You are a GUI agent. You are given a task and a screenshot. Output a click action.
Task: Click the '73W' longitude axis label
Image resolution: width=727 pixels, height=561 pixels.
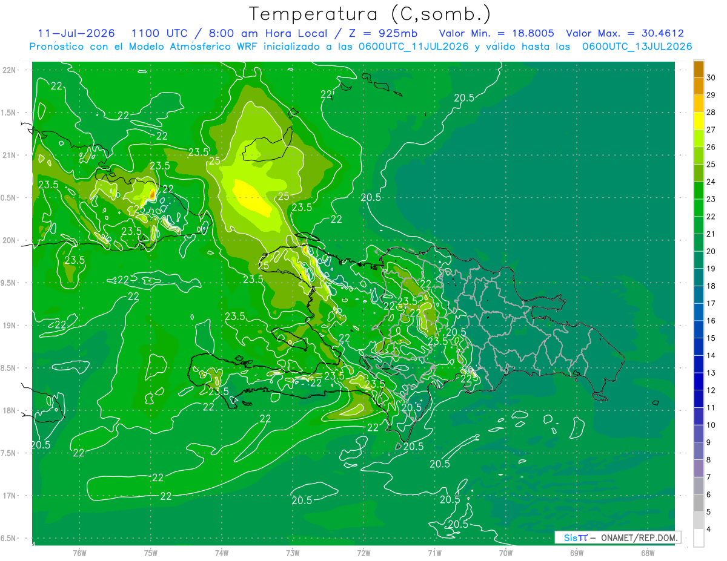pos(293,553)
